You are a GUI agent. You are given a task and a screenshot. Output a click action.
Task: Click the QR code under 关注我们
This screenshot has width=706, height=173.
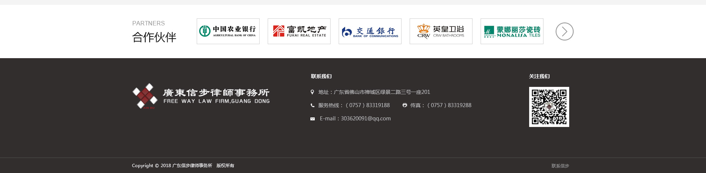pyautogui.click(x=549, y=107)
